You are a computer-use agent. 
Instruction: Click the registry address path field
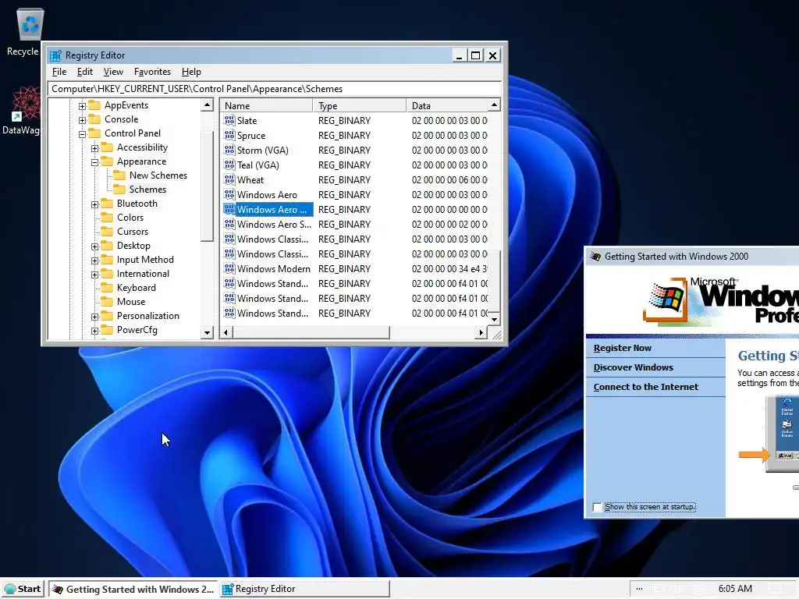tap(275, 89)
